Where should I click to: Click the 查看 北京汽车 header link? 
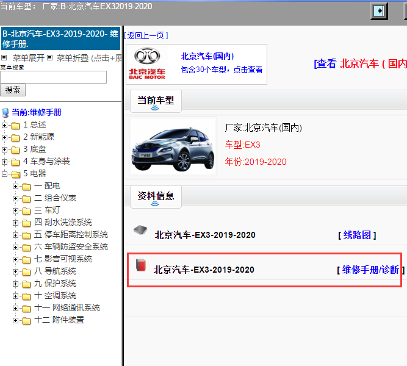360,64
